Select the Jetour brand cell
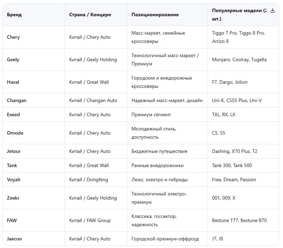The width and height of the screenshot is (283, 248). coord(15,151)
